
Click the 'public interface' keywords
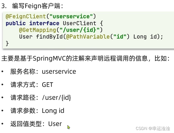coord(32,23)
